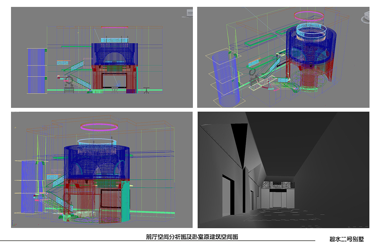Open the grayscale rendered corridor image

pos(283,170)
